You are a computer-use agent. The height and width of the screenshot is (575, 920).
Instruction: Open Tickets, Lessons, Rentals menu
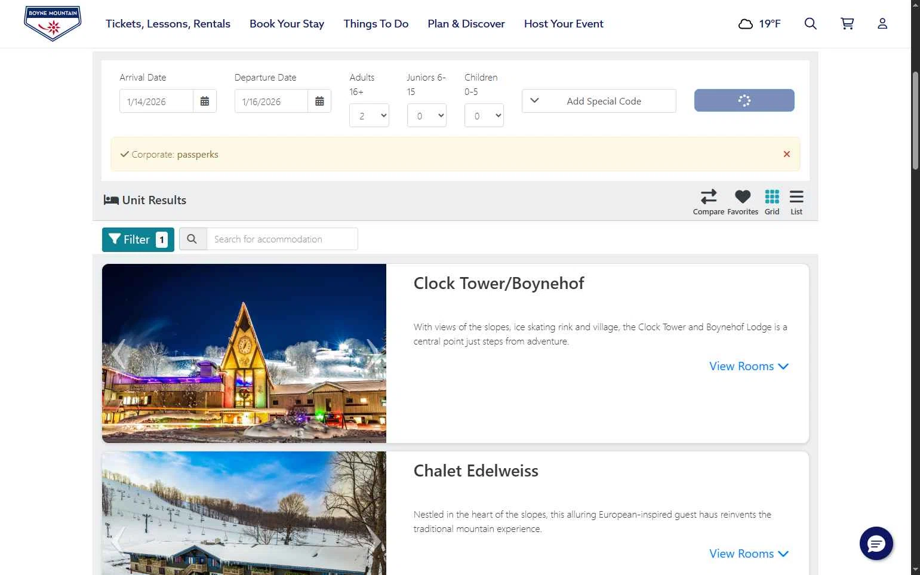pyautogui.click(x=168, y=24)
